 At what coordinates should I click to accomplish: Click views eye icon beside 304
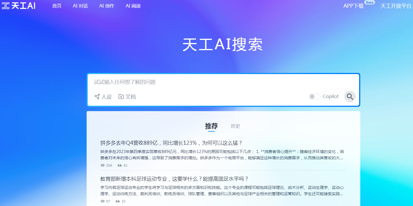pyautogui.click(x=103, y=165)
